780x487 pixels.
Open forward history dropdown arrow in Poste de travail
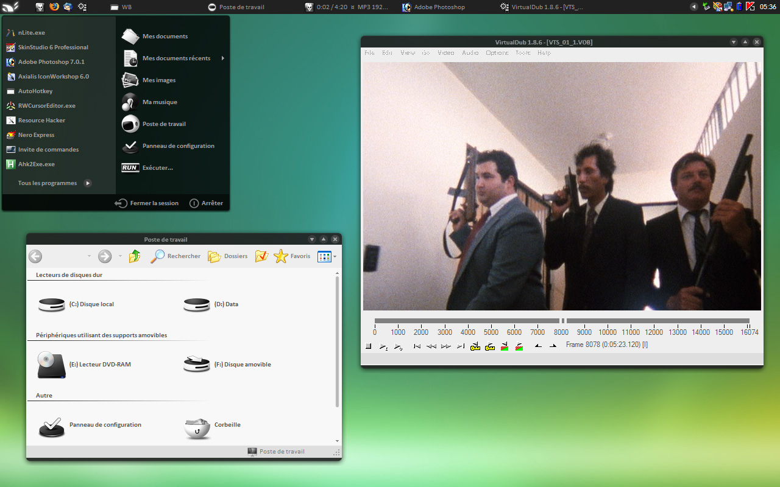tap(120, 256)
